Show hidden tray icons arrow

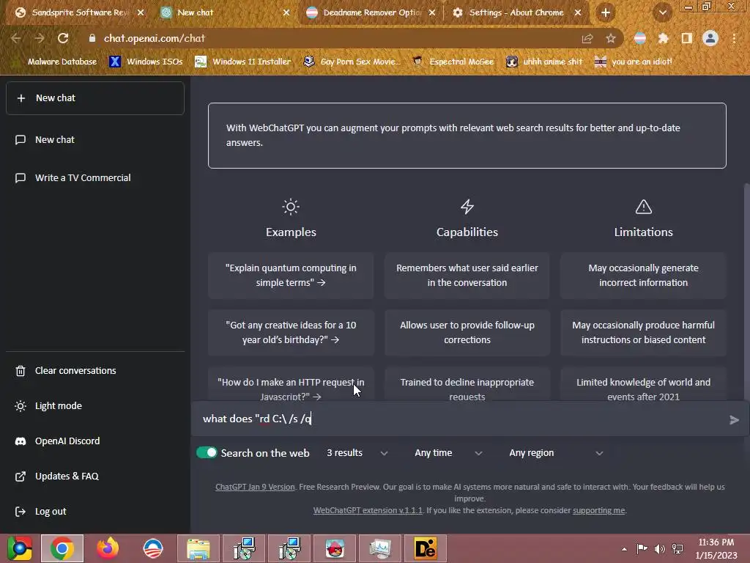[x=624, y=549]
